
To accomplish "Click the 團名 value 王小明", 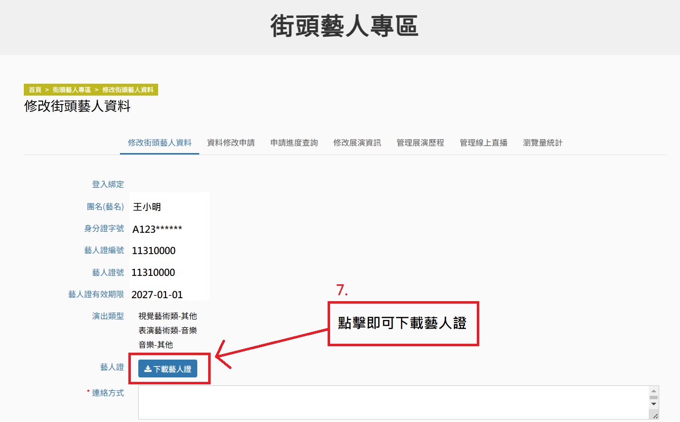I will pyautogui.click(x=147, y=207).
